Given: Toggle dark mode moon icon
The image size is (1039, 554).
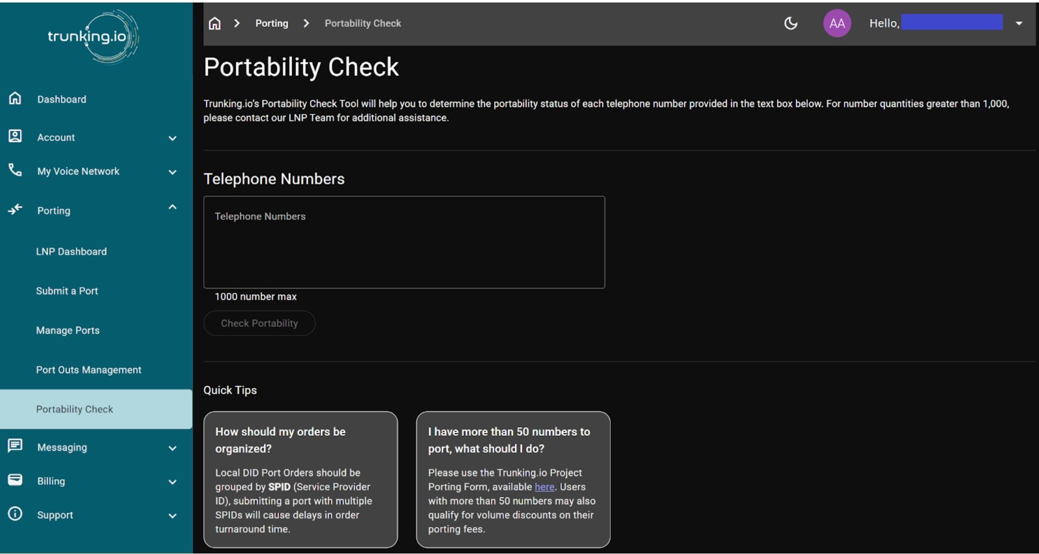Looking at the screenshot, I should click(x=790, y=23).
